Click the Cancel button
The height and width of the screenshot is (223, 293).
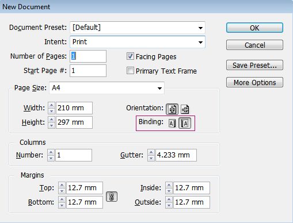click(254, 45)
